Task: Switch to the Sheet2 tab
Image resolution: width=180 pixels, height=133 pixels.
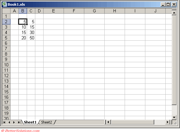Action: tap(46, 122)
